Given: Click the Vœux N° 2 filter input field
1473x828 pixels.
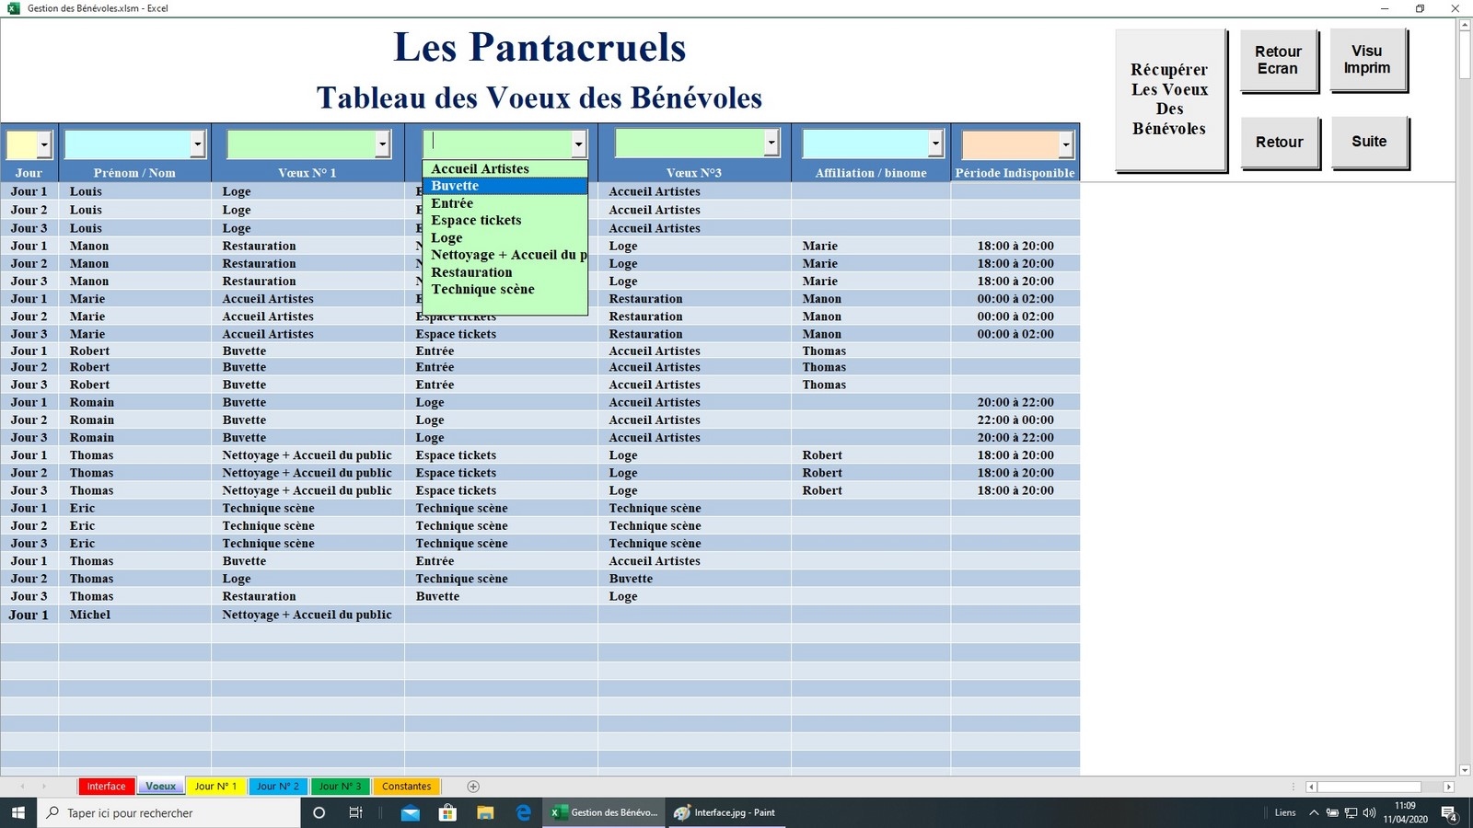Looking at the screenshot, I should pos(497,144).
